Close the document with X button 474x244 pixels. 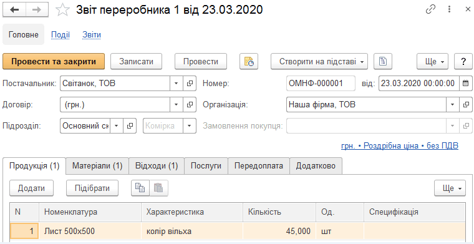click(467, 9)
